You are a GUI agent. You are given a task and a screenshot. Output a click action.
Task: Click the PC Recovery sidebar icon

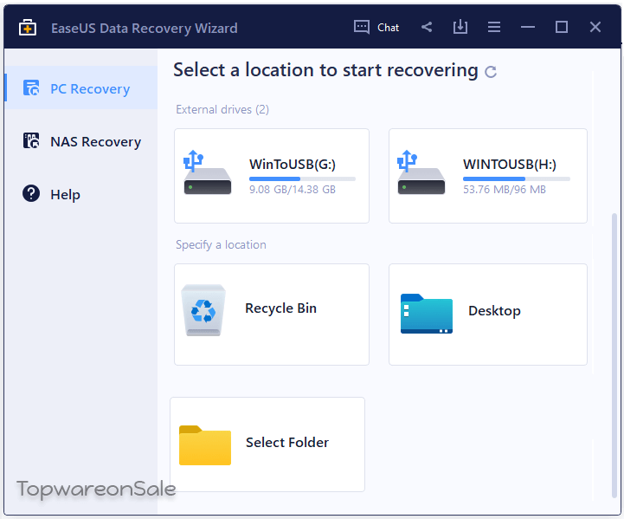[31, 88]
